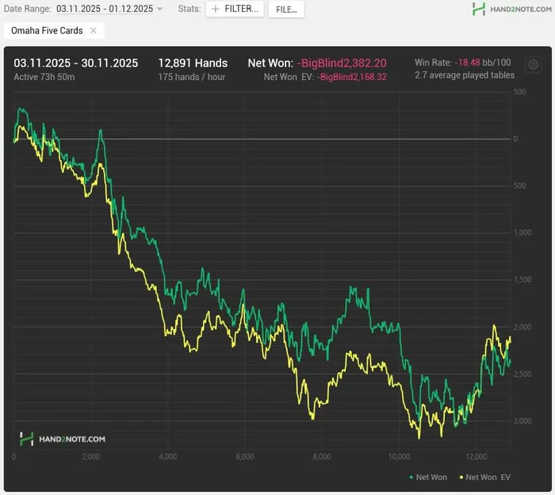Click the FILTER... button text
Screen dimensions: 555x495
coord(242,10)
